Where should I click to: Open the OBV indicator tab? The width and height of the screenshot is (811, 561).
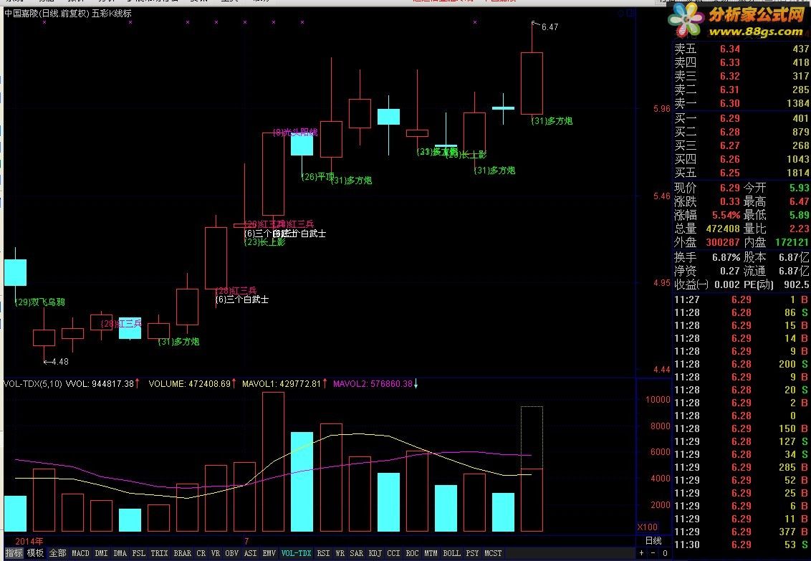[x=231, y=553]
